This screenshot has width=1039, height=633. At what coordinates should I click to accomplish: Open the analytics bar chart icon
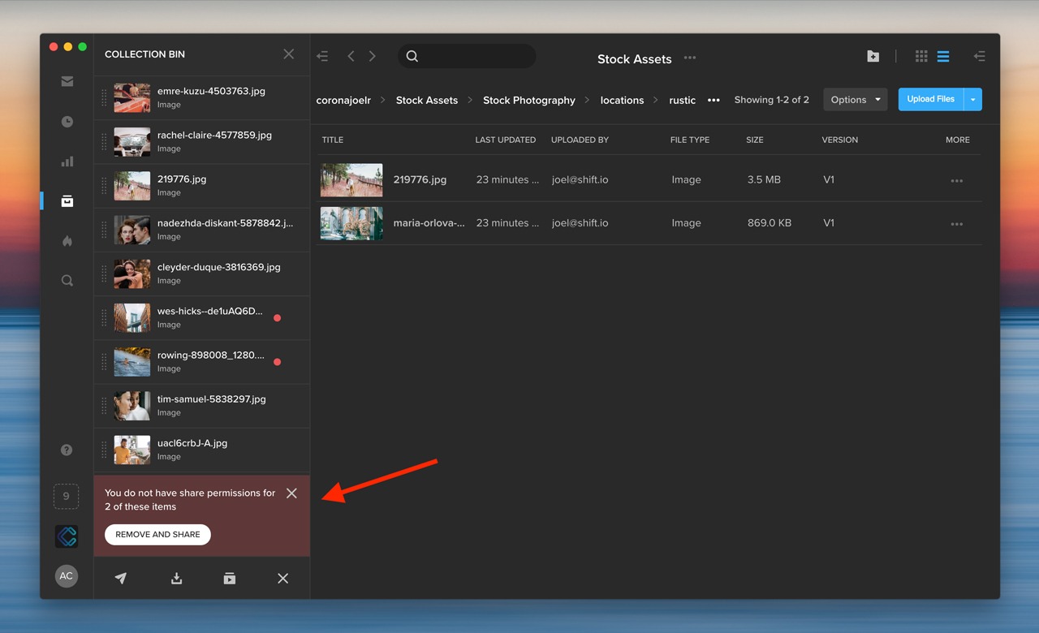67,161
